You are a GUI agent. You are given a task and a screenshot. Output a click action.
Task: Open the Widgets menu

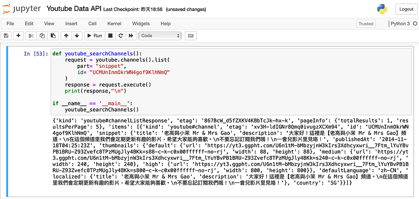pos(141,24)
